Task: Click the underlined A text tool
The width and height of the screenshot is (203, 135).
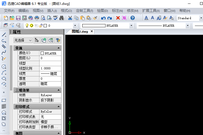Action: click(x=146, y=18)
